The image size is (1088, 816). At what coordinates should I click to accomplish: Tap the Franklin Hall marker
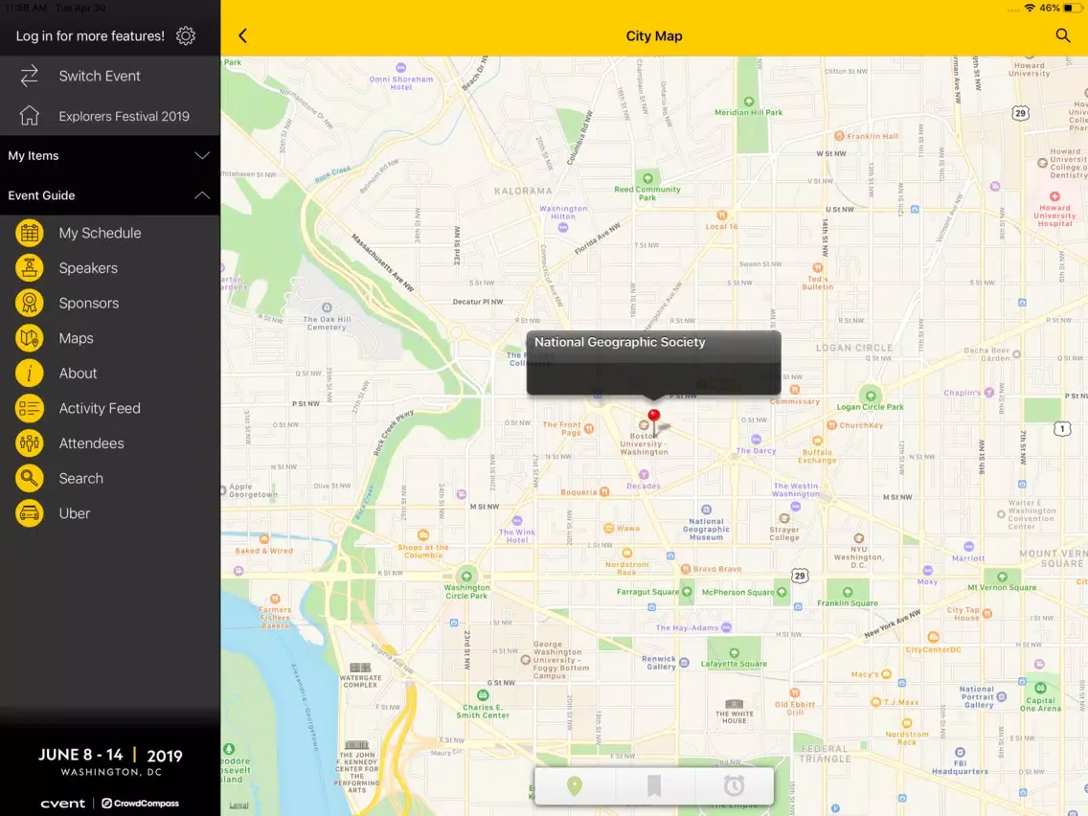(840, 136)
